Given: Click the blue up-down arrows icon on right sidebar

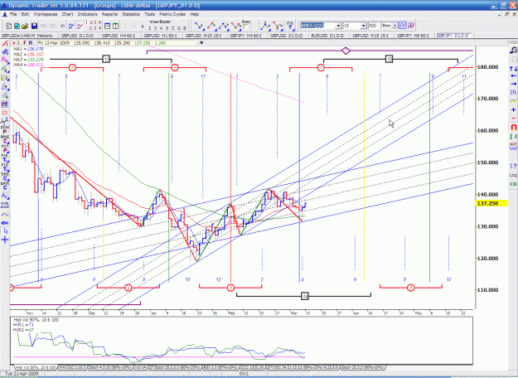Looking at the screenshot, I should click(513, 69).
